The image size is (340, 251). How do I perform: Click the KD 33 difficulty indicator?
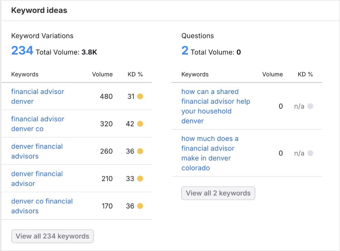[x=140, y=179]
